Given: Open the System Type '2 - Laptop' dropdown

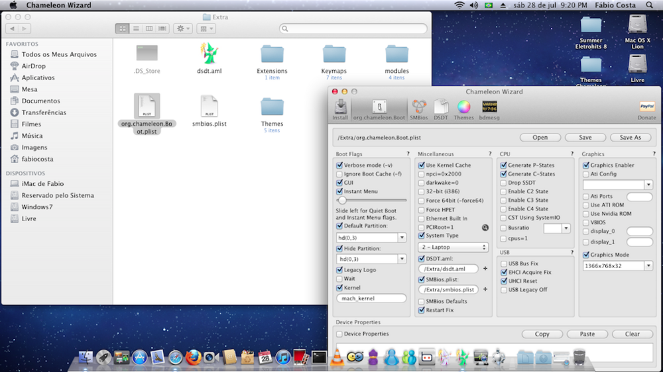Looking at the screenshot, I should click(x=453, y=247).
